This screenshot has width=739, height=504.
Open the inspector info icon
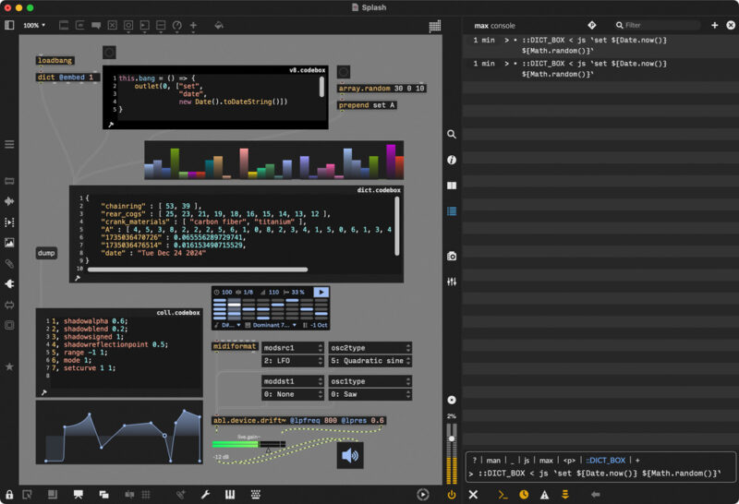[452, 160]
